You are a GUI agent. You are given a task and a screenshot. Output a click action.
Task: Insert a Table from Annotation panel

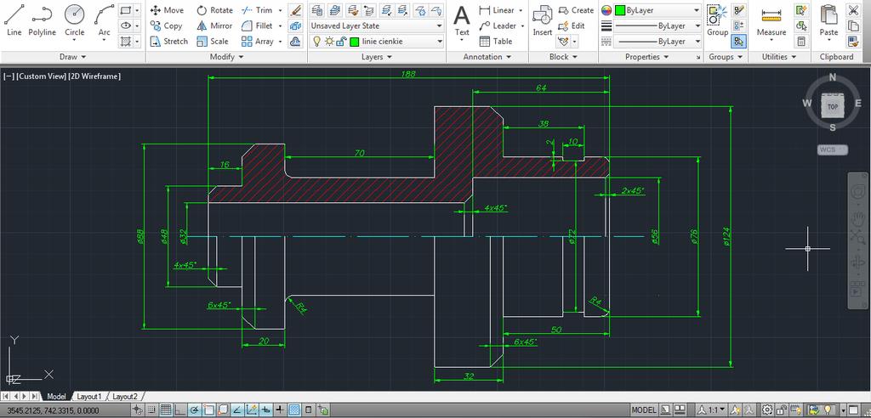(x=496, y=41)
